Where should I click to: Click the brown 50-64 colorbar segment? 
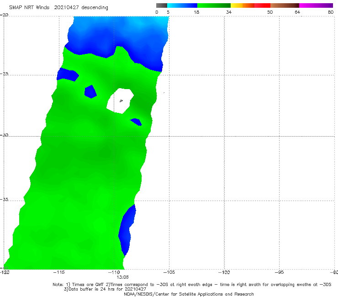click(285, 5)
